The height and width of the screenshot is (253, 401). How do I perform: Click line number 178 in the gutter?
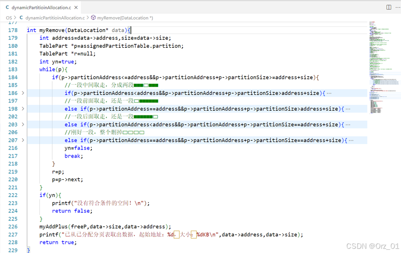(x=13, y=30)
